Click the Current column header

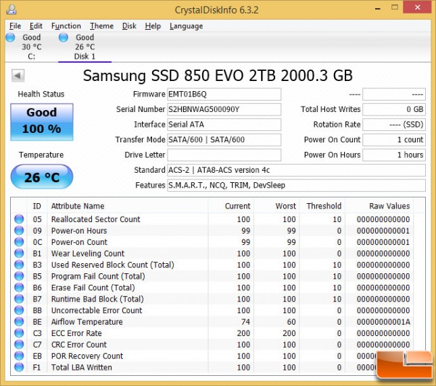pyautogui.click(x=231, y=206)
